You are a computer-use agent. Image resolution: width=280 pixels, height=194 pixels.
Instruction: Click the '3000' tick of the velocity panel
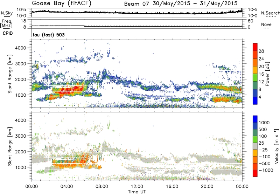coord(20,136)
